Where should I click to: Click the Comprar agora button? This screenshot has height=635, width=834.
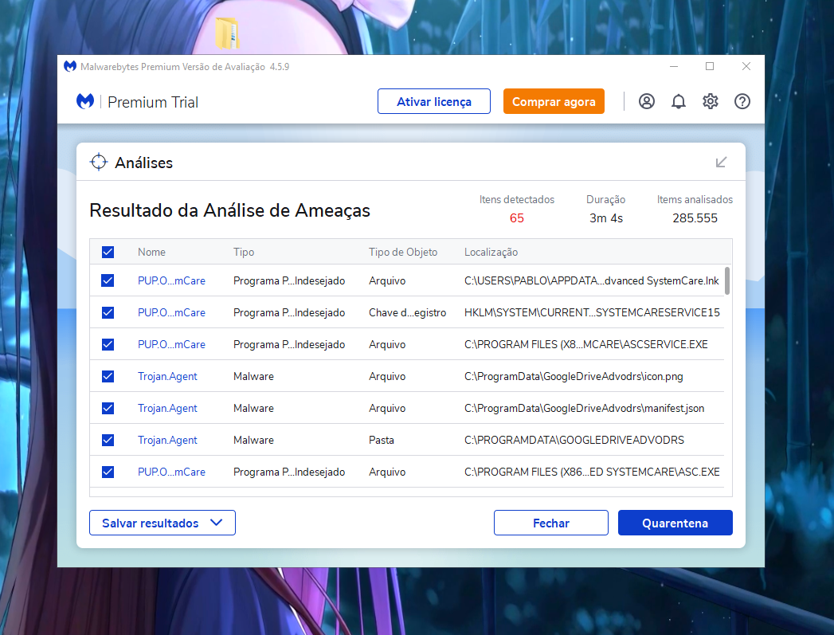pyautogui.click(x=554, y=101)
